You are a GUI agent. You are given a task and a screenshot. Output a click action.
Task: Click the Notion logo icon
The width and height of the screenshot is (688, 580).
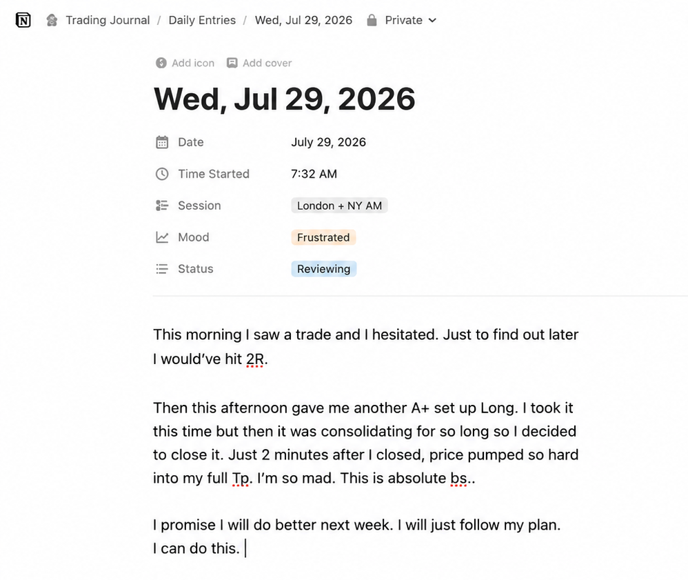[23, 20]
